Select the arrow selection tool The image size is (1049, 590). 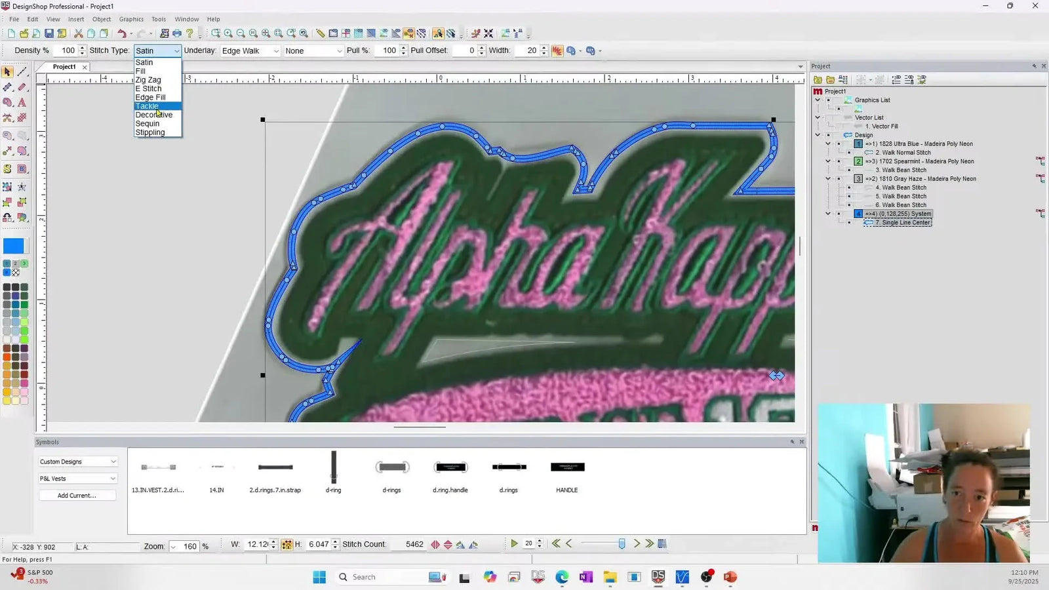tap(7, 70)
